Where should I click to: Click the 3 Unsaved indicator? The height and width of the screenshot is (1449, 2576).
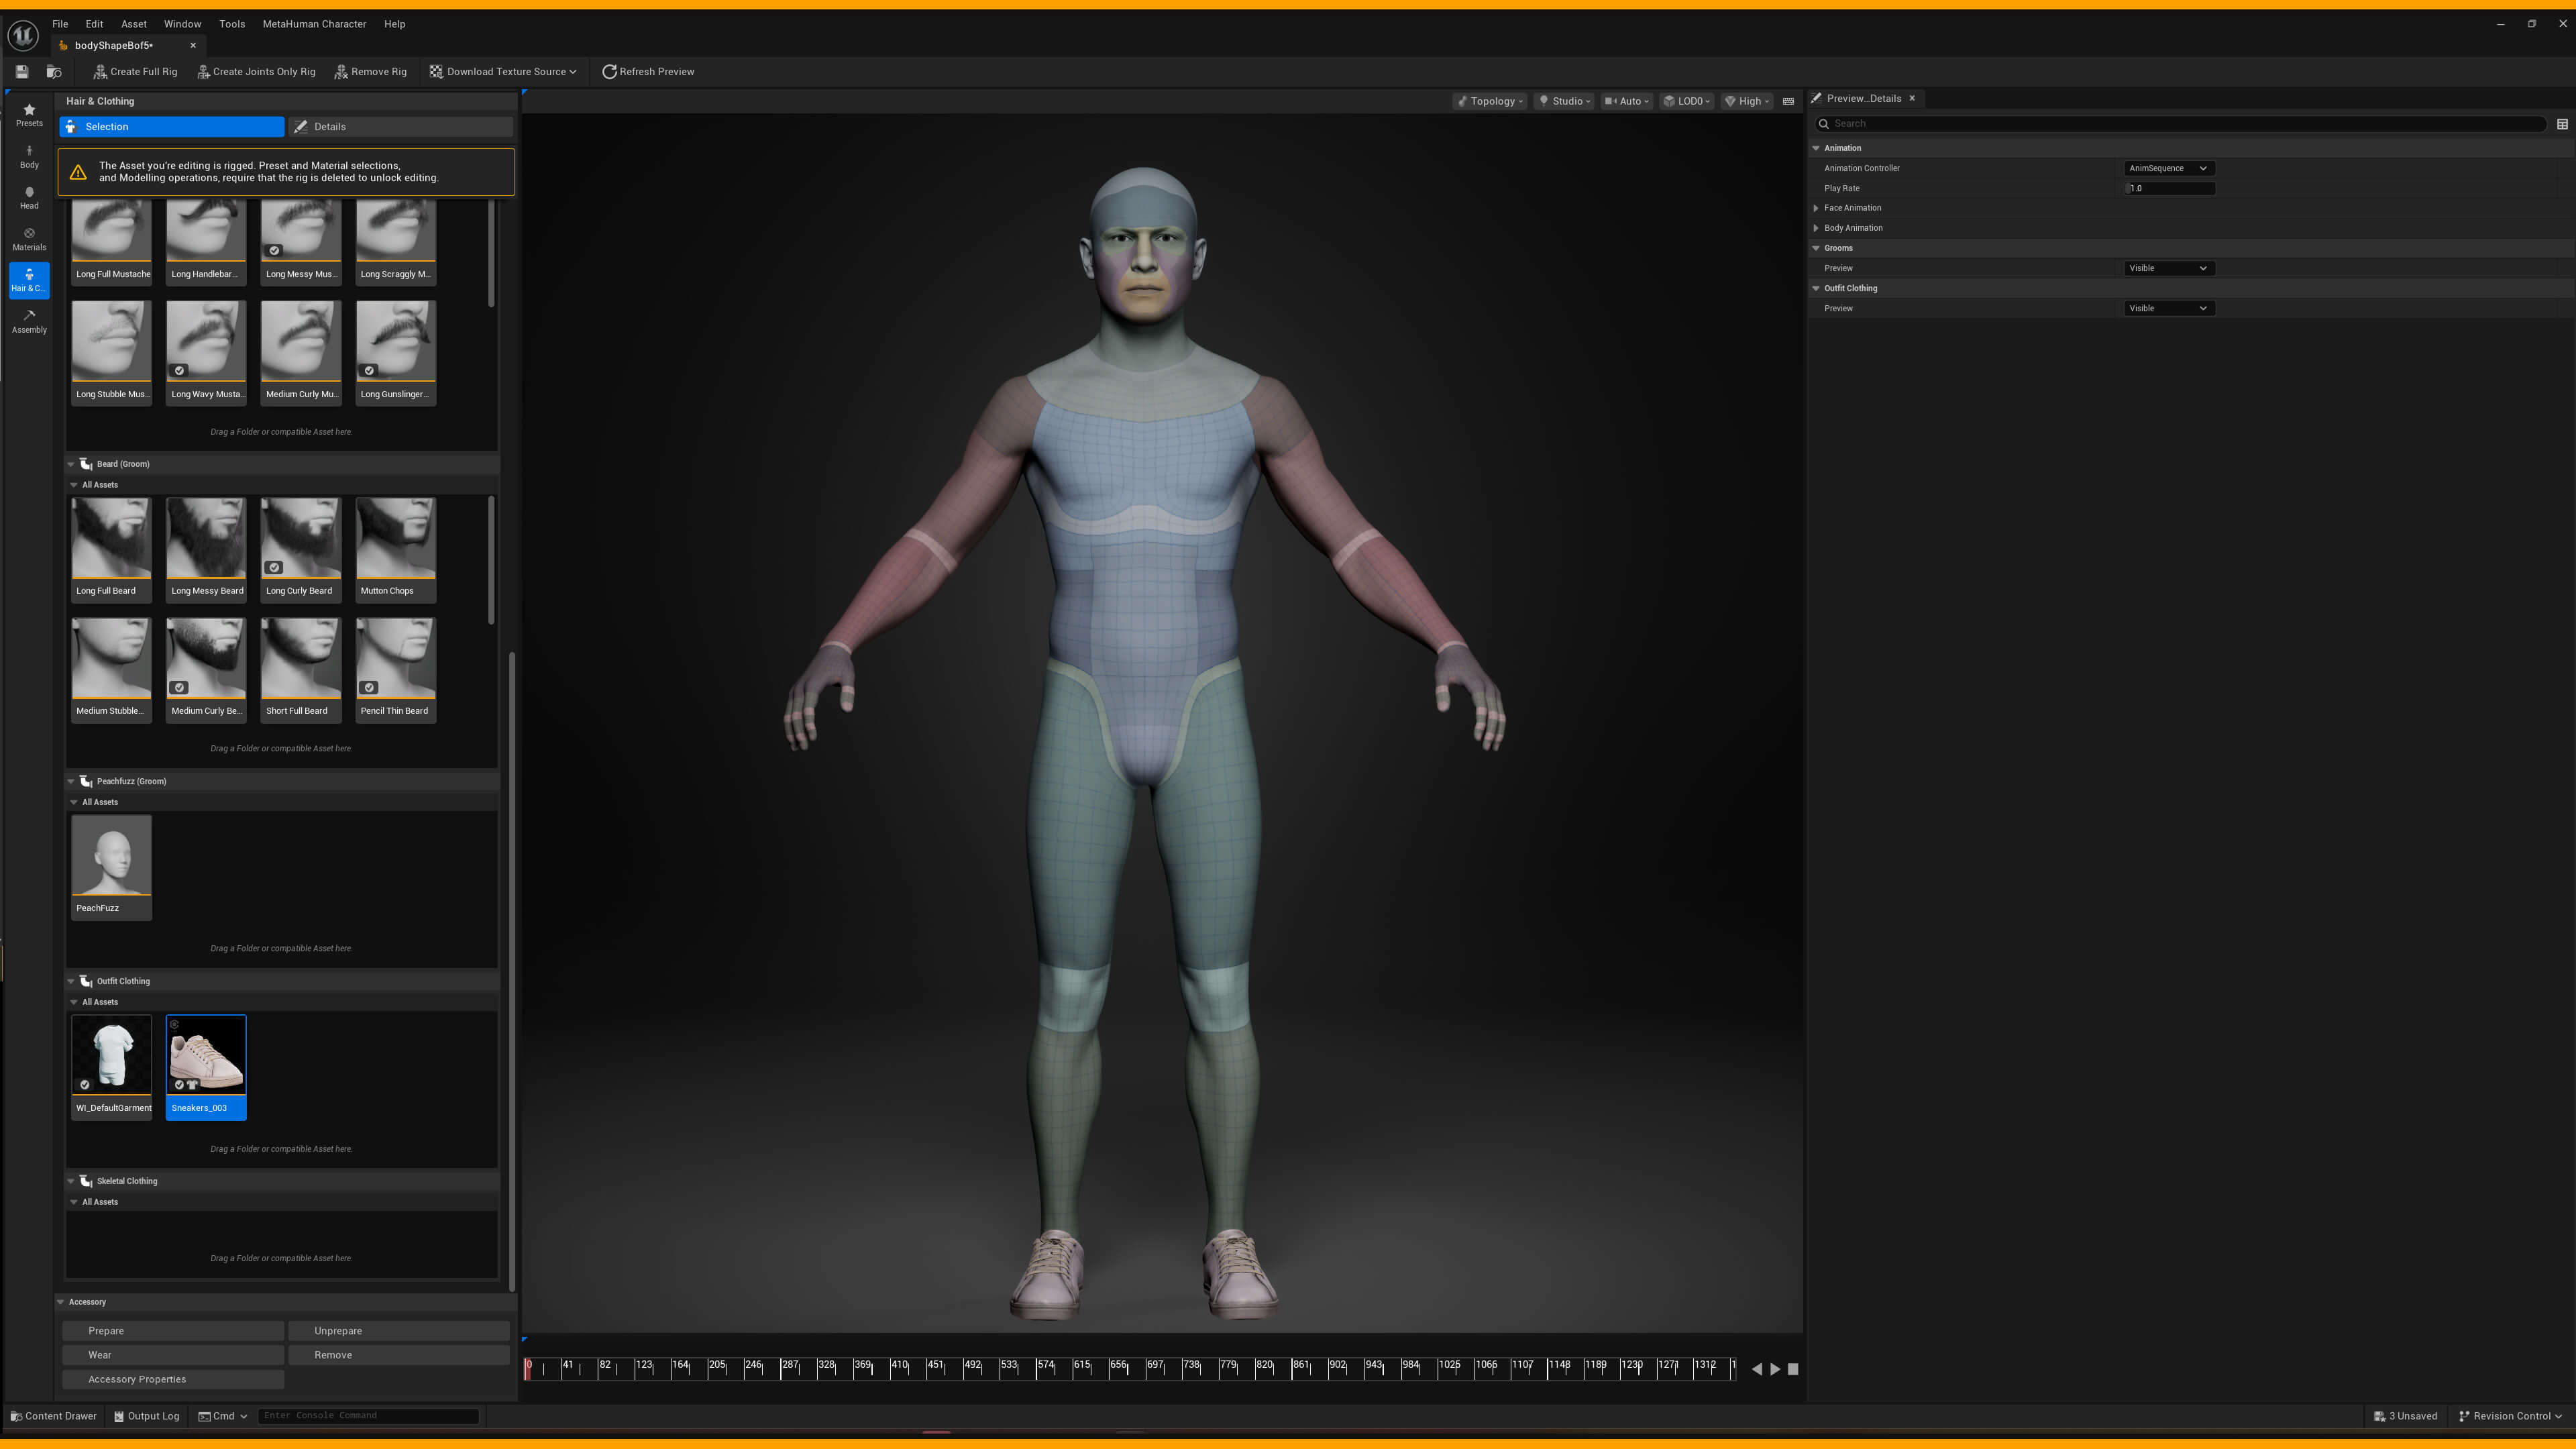click(x=2405, y=1416)
